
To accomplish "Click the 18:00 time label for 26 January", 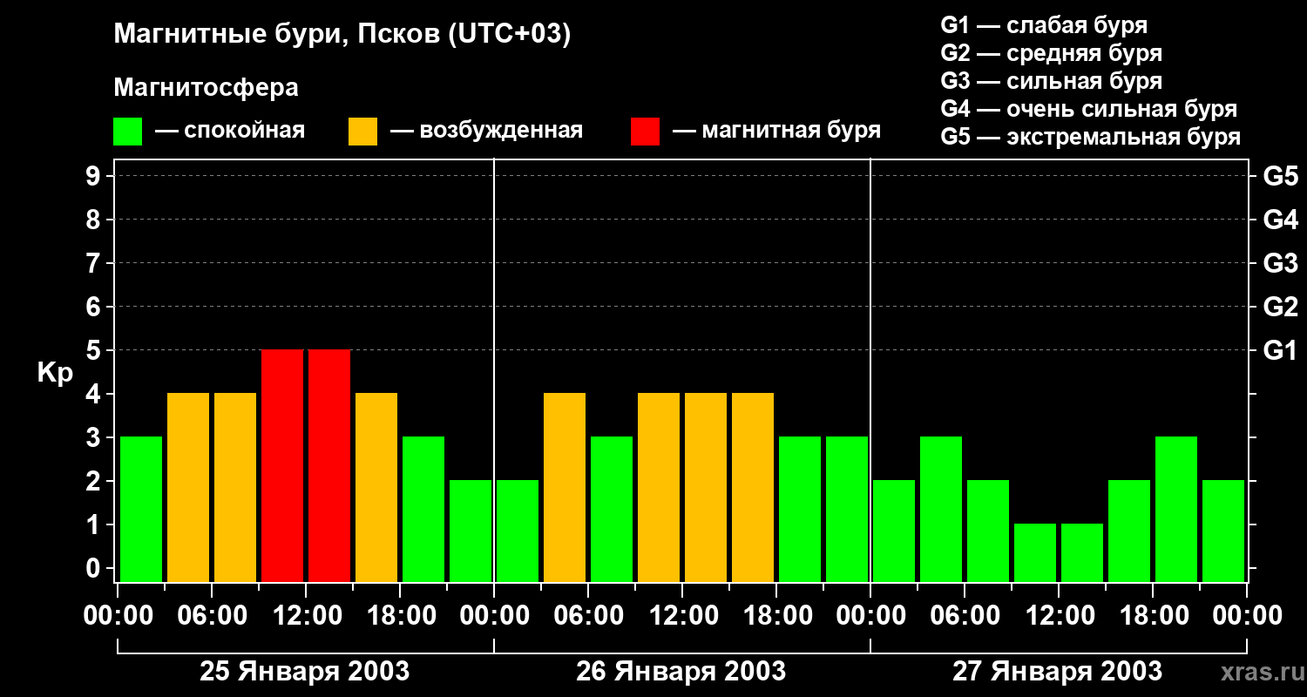I will [x=776, y=616].
